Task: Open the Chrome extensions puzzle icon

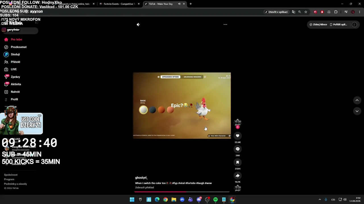Action: click(x=336, y=12)
